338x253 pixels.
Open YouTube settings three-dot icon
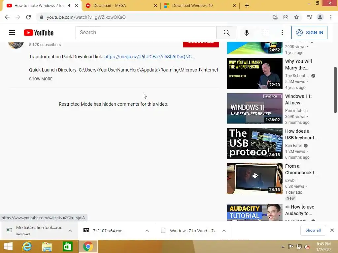(282, 33)
